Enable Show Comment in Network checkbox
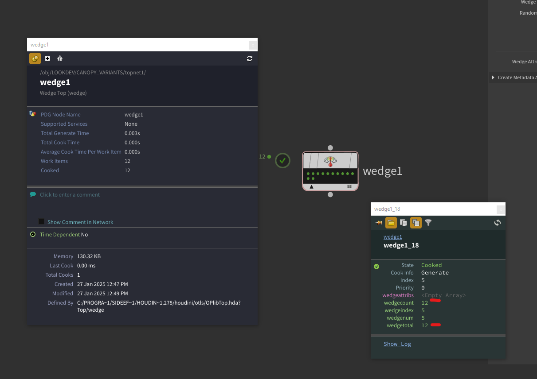This screenshot has width=537, height=379. tap(42, 222)
